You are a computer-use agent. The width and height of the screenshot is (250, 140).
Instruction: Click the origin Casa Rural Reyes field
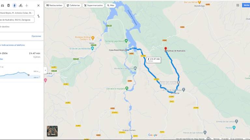17,13
